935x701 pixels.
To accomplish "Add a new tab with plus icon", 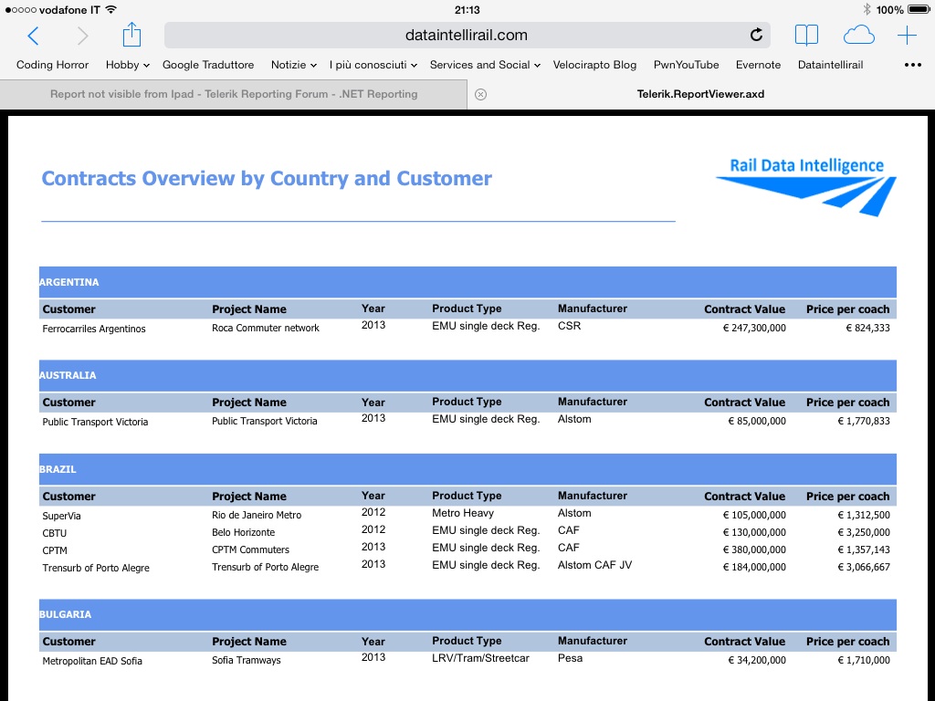I will 907,36.
